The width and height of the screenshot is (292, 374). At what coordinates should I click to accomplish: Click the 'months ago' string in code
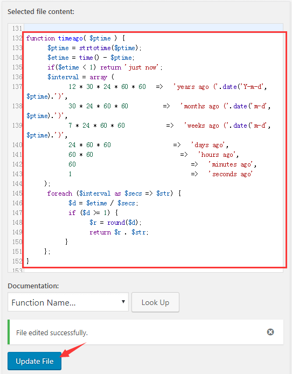point(199,106)
